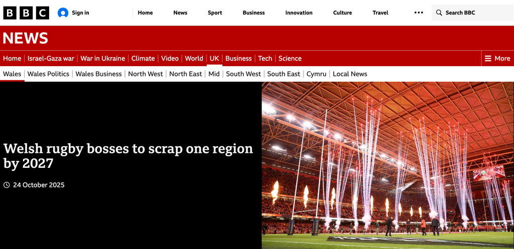Open the Israel-Gaza war section
Viewport: 514px width, 249px height.
click(51, 59)
